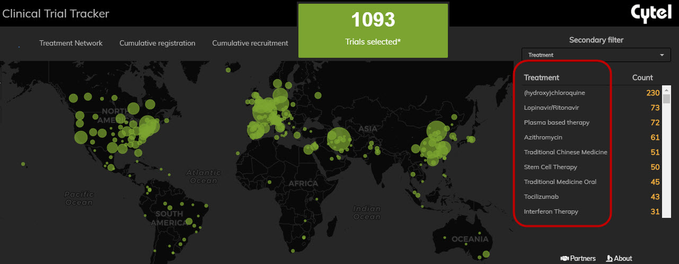Screen dimensions: 679x264
Task: Select the 1093 Trials selected box
Action: [373, 30]
